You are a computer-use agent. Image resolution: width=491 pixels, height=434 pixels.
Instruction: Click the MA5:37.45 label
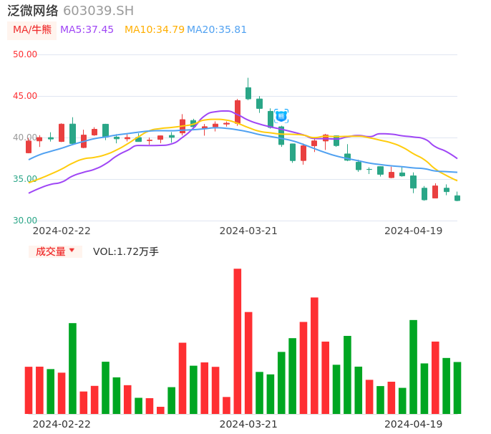click(x=87, y=30)
